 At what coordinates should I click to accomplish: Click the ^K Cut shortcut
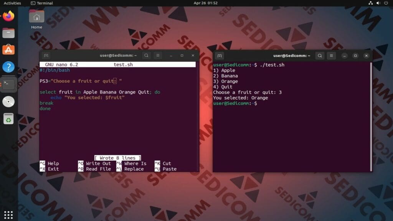click(x=163, y=163)
